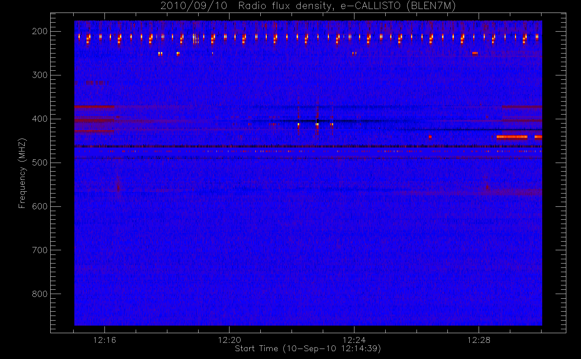The height and width of the screenshot is (359, 581).
Task: Click the 800 frequency tick label
Action: [x=40, y=294]
